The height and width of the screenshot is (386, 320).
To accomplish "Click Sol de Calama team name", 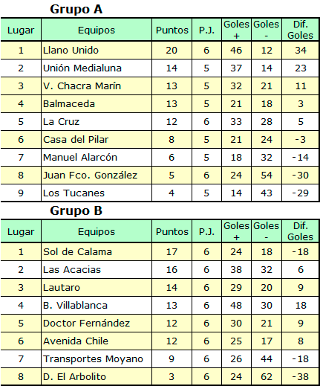I will (77, 252).
